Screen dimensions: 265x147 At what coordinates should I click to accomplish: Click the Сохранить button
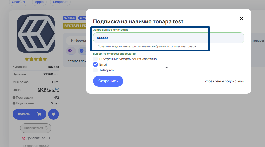click(108, 81)
